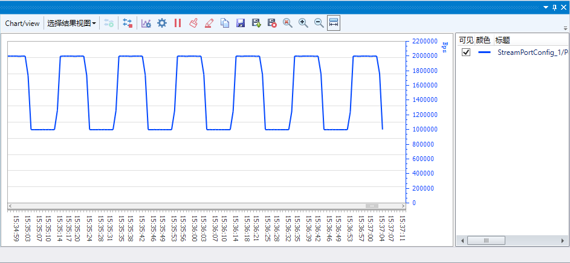Expand the toolbar overflow options arrow
Image resolution: width=570 pixels, height=263 pixels.
click(x=565, y=28)
